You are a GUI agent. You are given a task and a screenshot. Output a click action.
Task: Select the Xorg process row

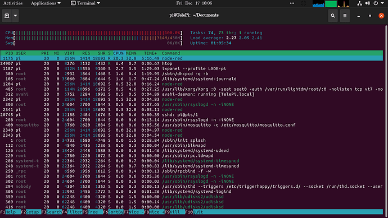click(x=192, y=89)
